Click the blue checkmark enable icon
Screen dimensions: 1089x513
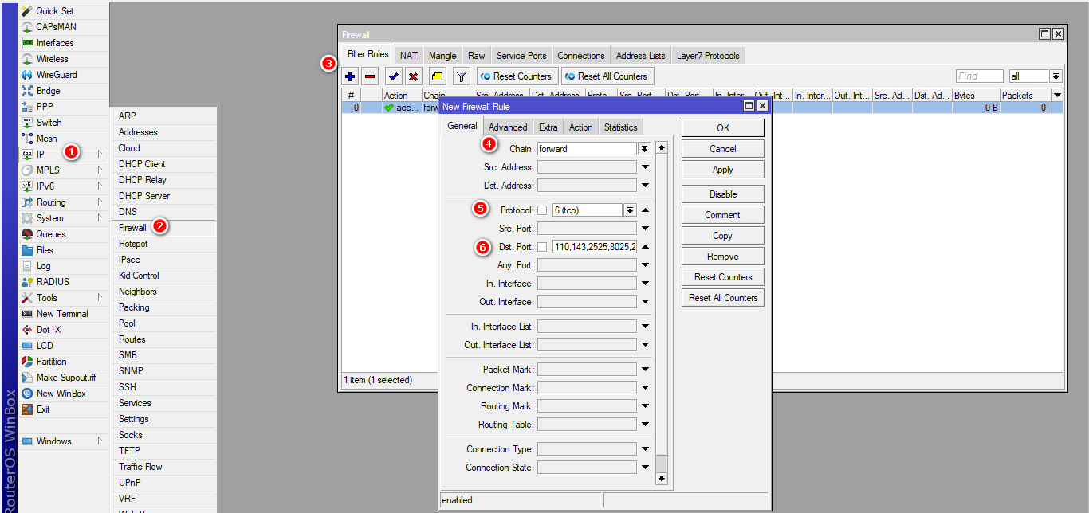394,76
